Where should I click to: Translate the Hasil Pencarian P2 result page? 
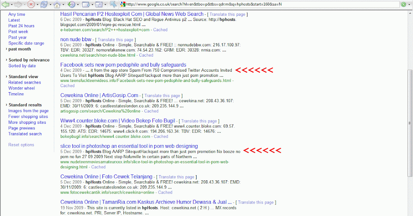pos(227,15)
